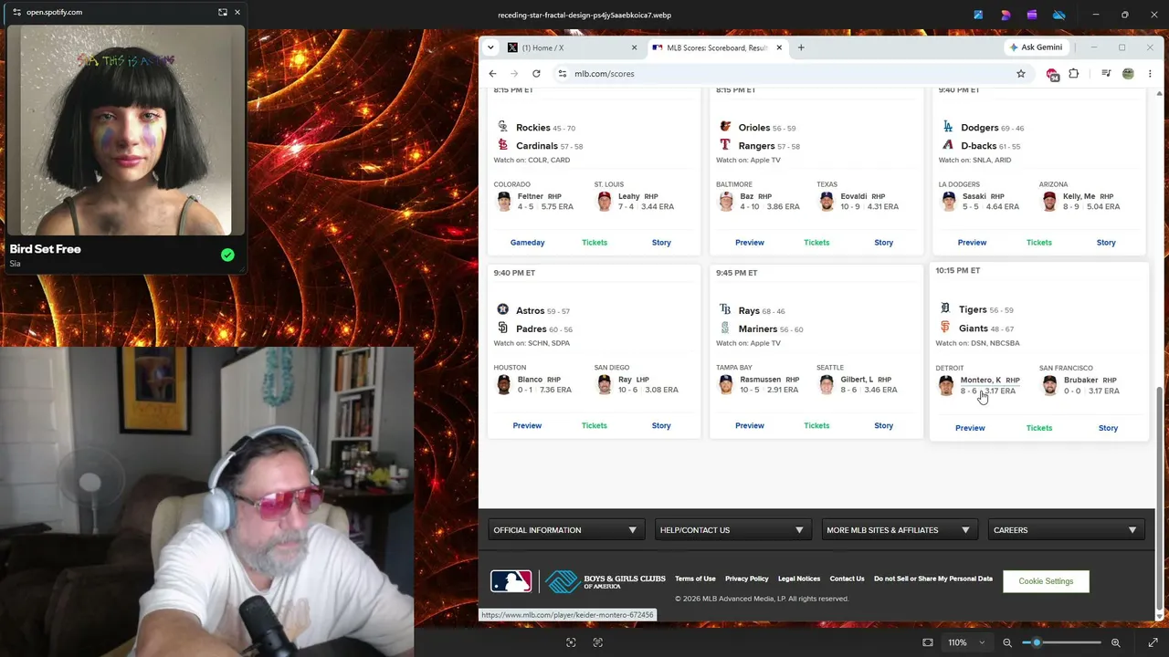
Task: Bookmark this page with the star icon
Action: click(1021, 74)
